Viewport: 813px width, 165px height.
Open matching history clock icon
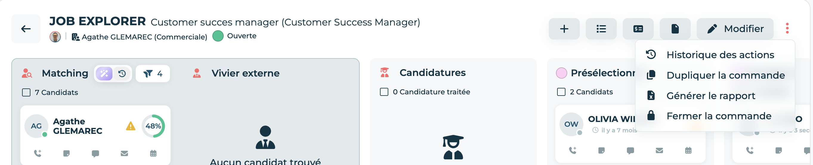[x=122, y=74]
